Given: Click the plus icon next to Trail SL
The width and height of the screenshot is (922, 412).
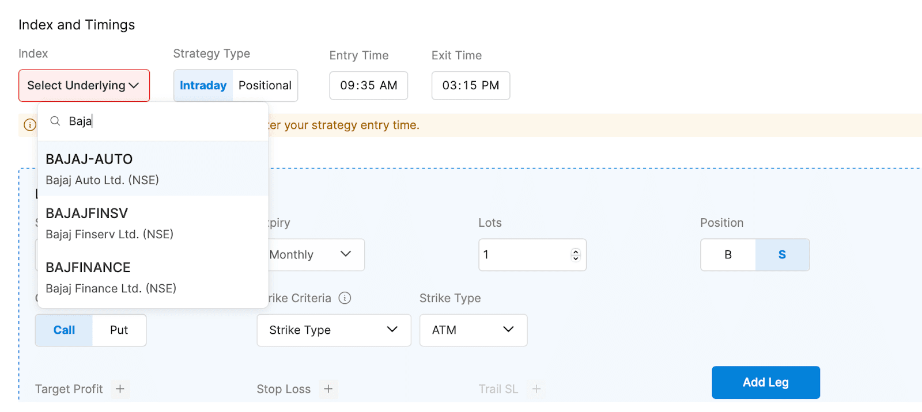Looking at the screenshot, I should tap(536, 389).
